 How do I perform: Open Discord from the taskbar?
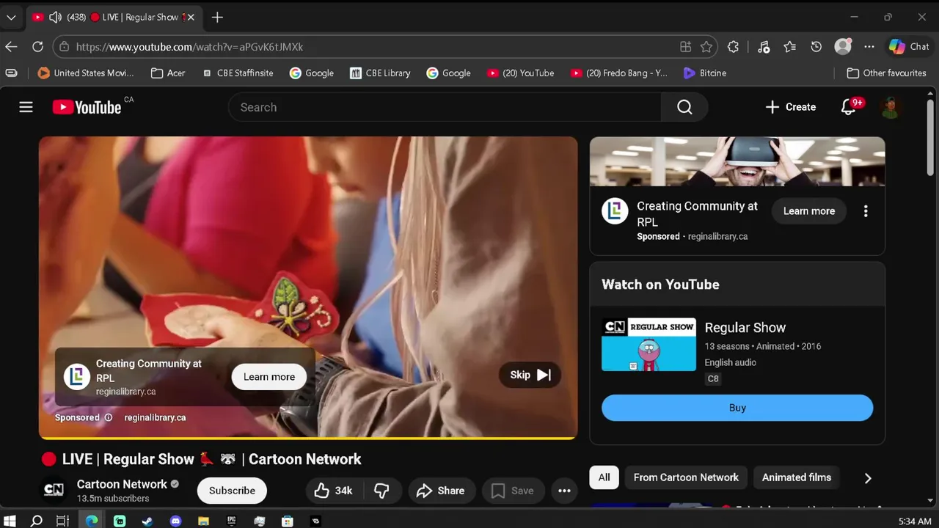175,521
